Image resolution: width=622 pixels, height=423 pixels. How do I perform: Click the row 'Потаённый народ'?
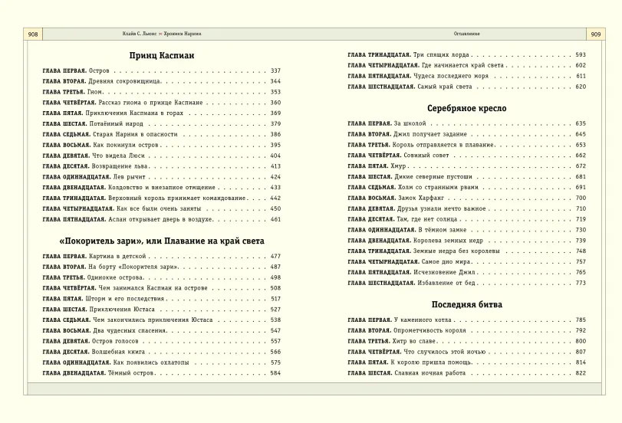coord(162,123)
